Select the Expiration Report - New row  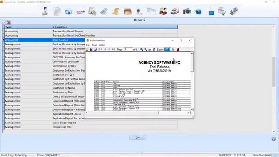tap(44, 114)
